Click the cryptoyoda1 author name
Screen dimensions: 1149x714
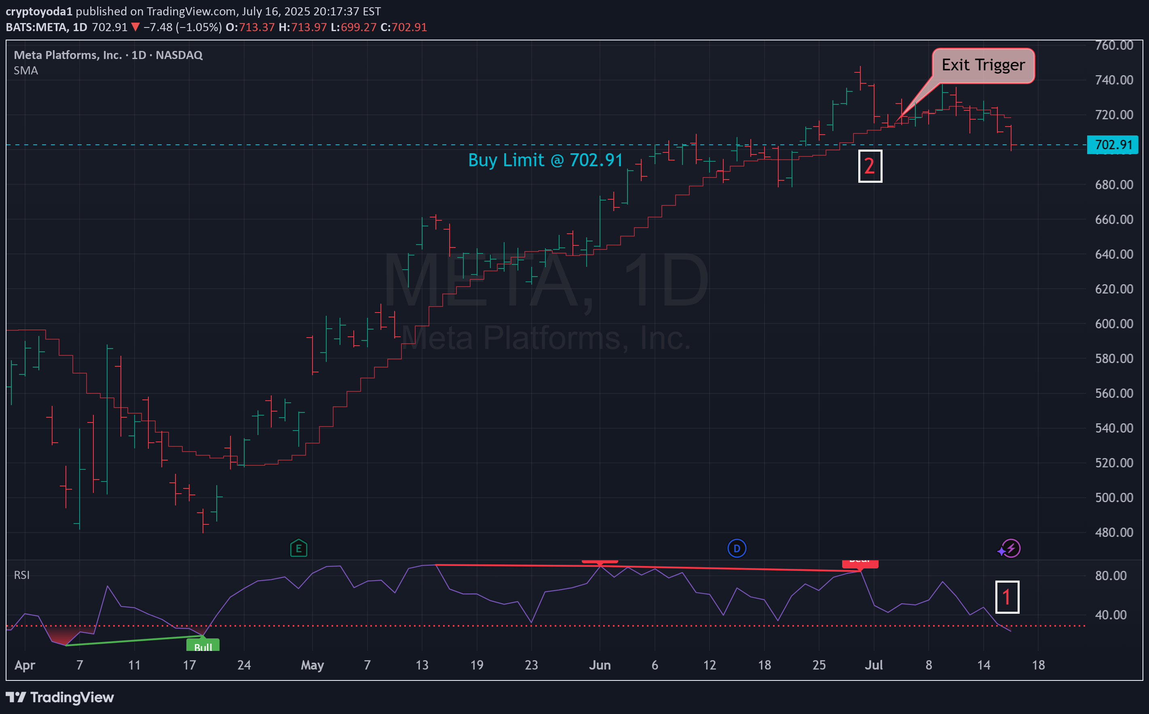point(39,11)
